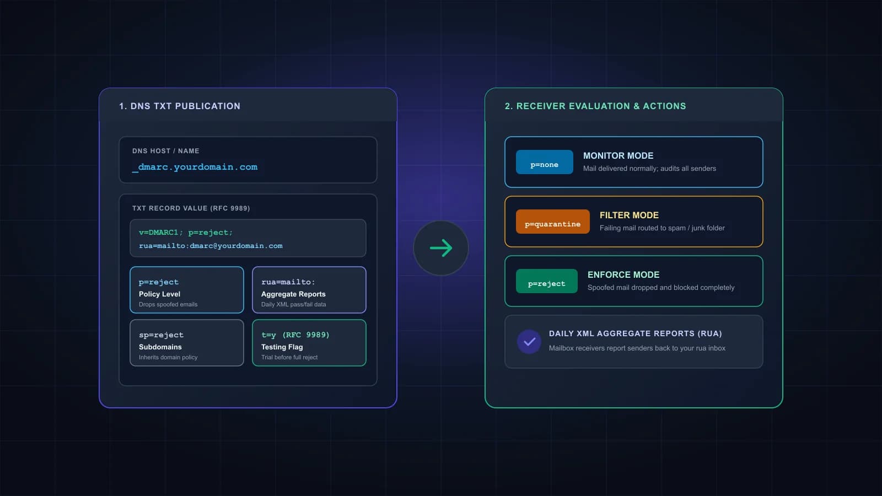
Task: Click the "v=DMARC1; p=reject;" record line
Action: pyautogui.click(x=186, y=233)
